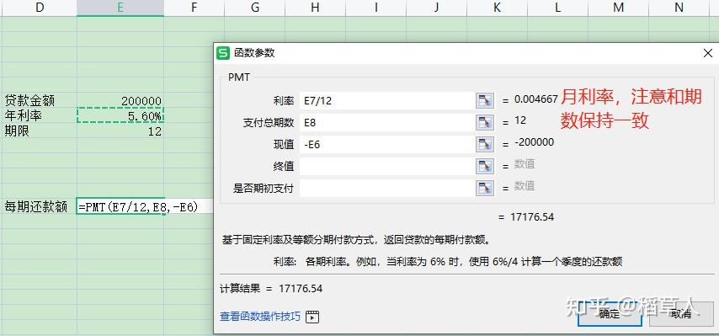Click the 计算结果 = 17176.54 text

coord(271,288)
